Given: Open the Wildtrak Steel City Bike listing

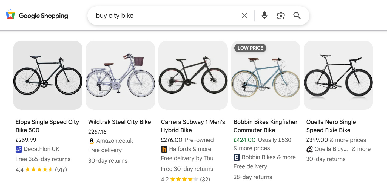Looking at the screenshot, I should point(119,122).
